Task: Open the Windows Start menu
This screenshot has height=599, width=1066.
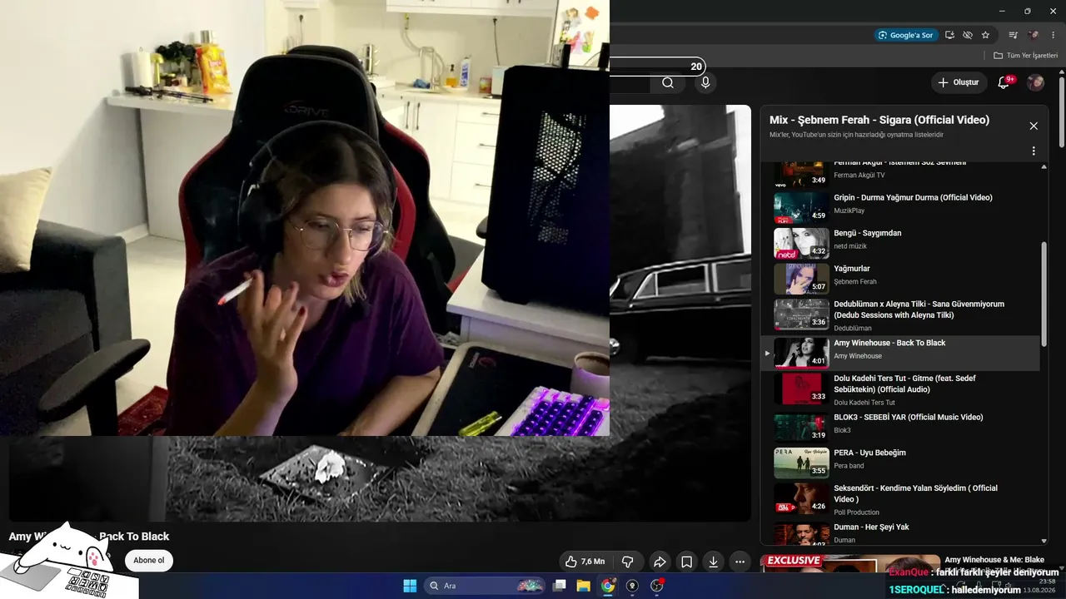Action: (410, 586)
